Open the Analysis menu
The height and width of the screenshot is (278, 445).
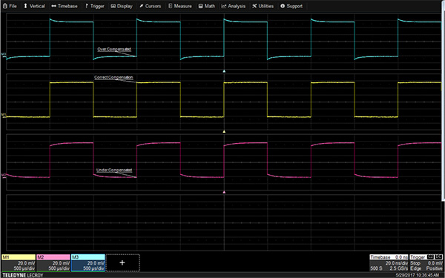[x=234, y=6]
